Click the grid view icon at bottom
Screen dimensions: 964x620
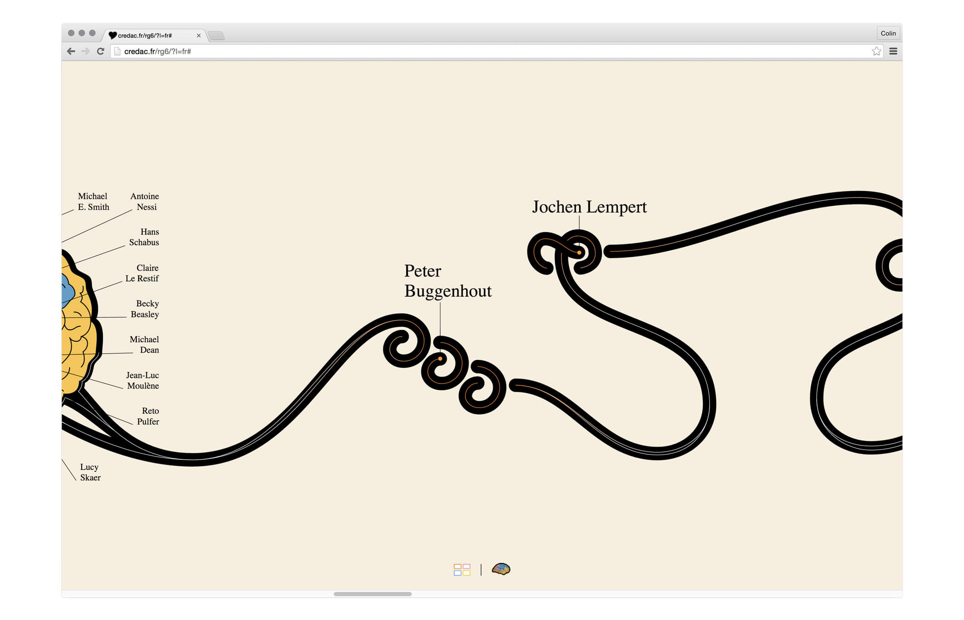click(462, 569)
